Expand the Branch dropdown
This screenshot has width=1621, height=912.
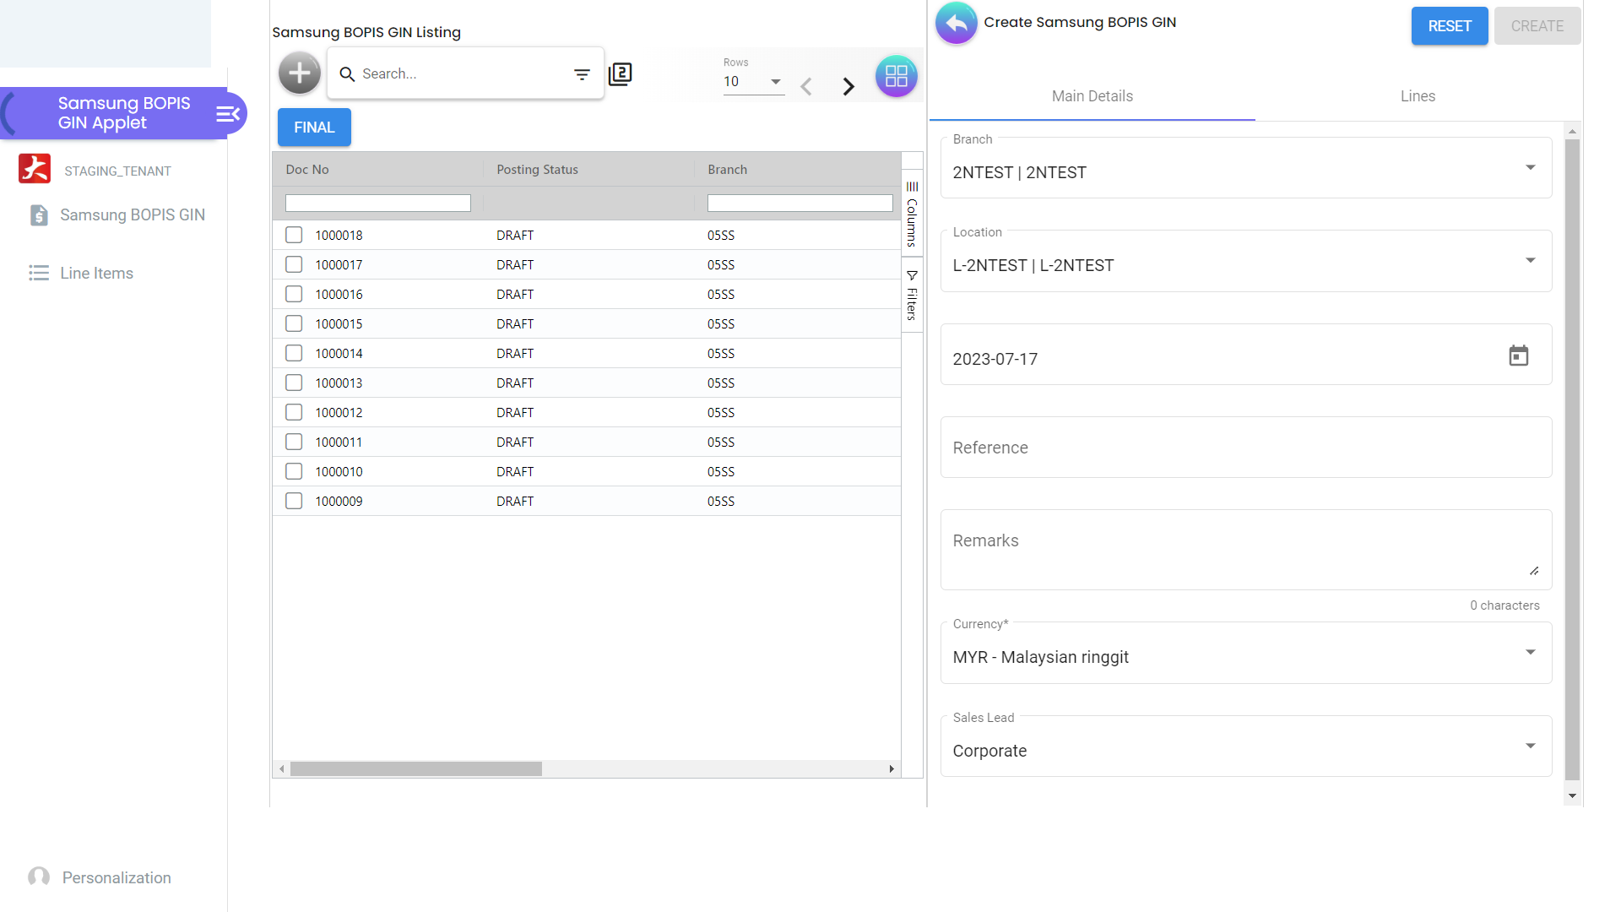[x=1530, y=168]
